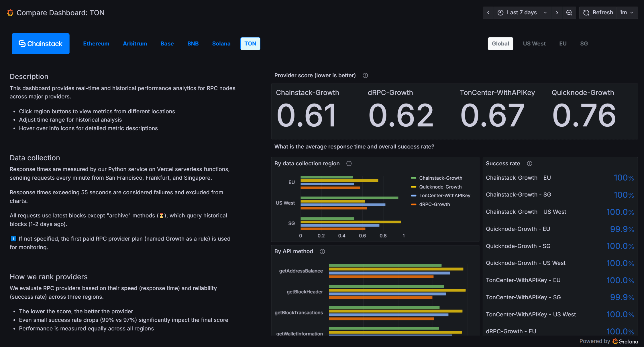
Task: Shift time range backward with left arrow
Action: point(488,13)
